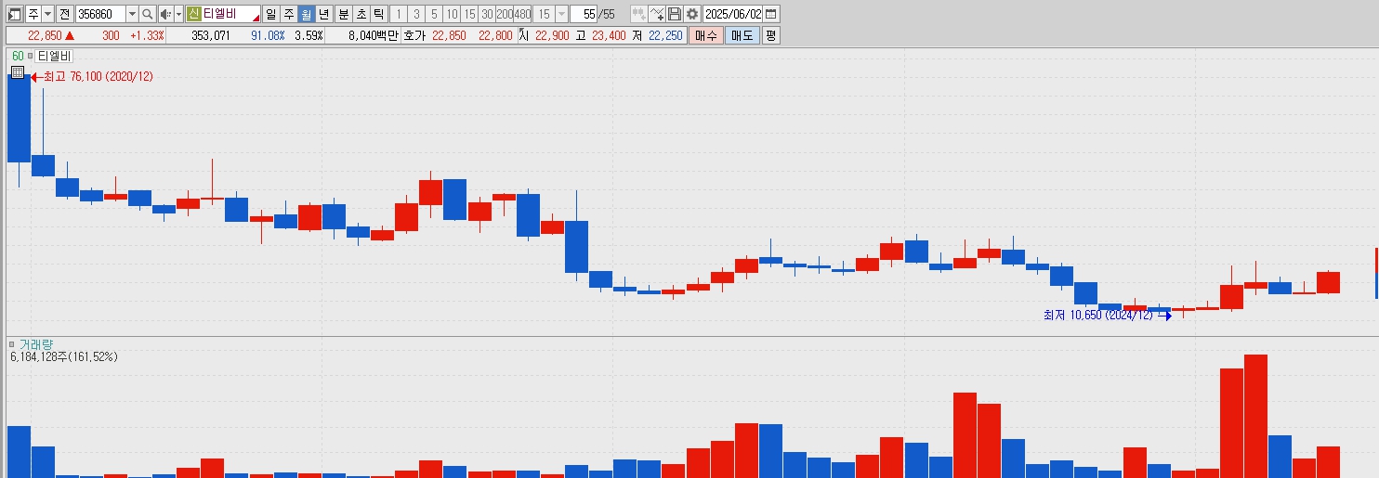Image resolution: width=1379 pixels, height=478 pixels.
Task: Open the dropdown arrow next to speaker icon
Action: point(178,14)
